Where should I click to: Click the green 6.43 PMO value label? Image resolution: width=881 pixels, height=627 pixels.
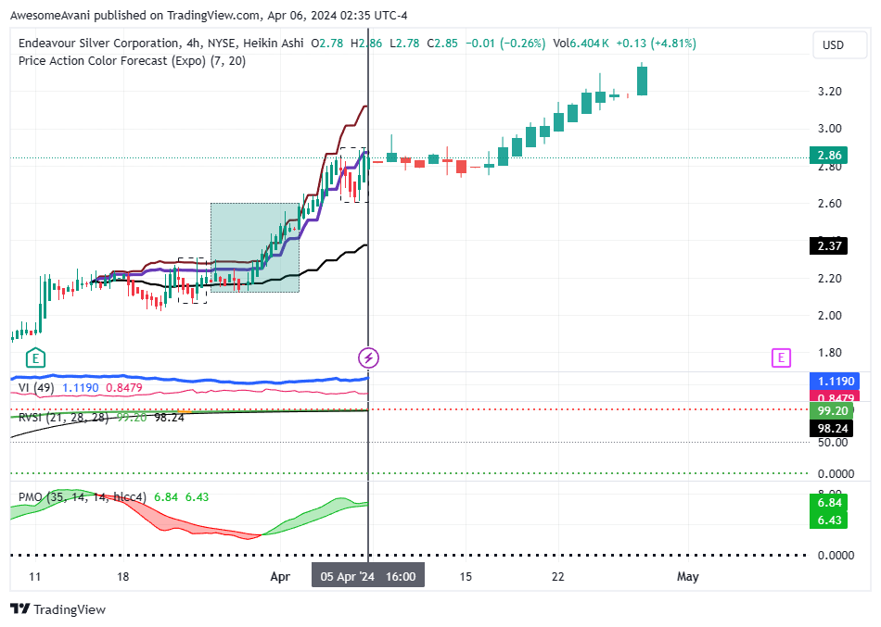829,520
